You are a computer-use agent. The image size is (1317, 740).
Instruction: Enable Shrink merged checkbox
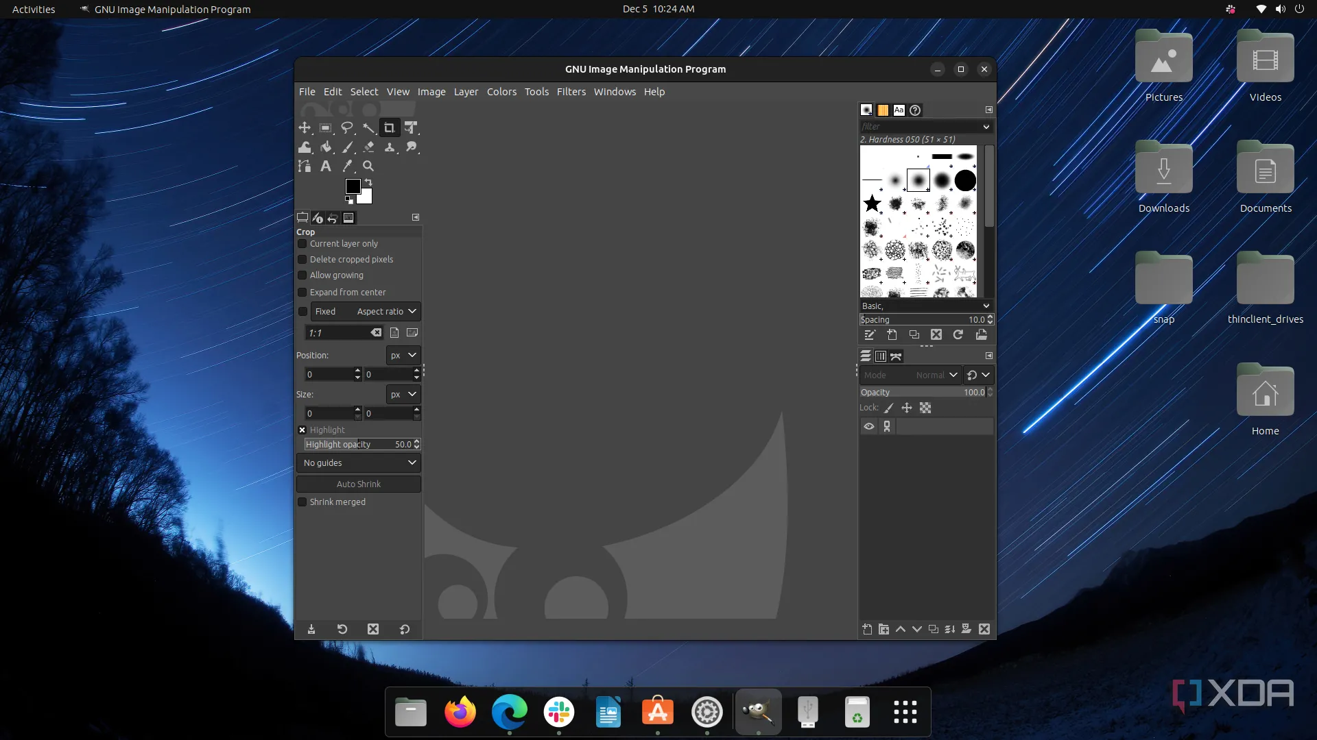pos(302,502)
